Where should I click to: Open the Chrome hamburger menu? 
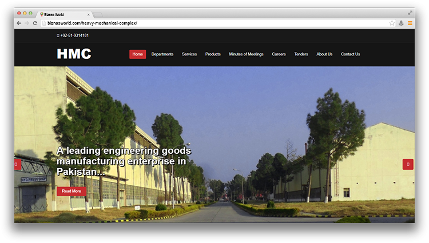(x=410, y=23)
